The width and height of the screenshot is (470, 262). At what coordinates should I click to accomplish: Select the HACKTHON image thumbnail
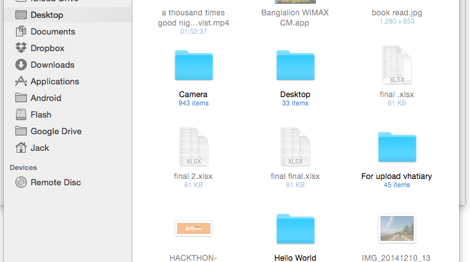[193, 228]
